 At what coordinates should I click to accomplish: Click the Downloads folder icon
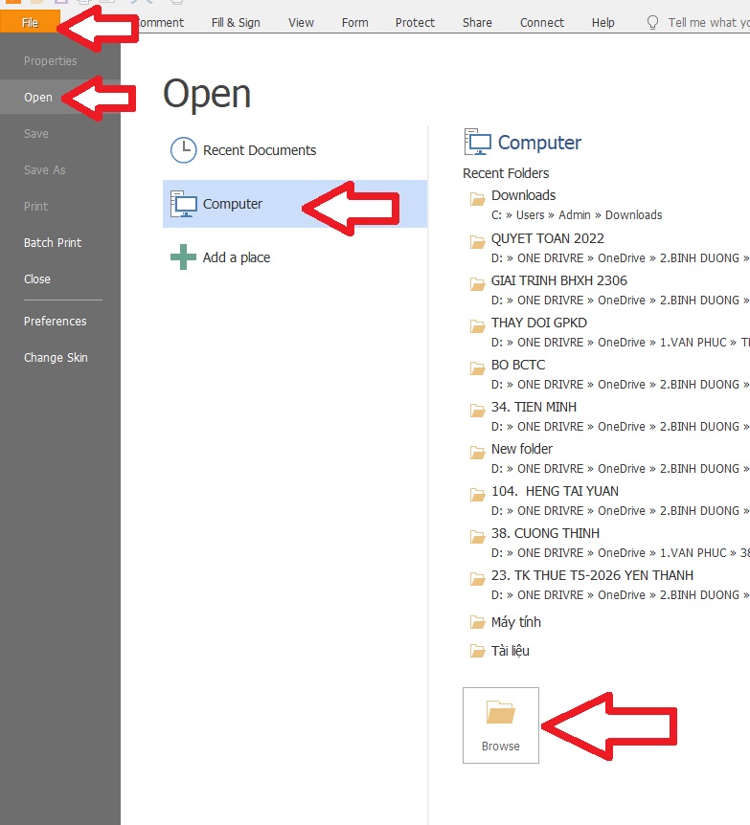click(477, 199)
